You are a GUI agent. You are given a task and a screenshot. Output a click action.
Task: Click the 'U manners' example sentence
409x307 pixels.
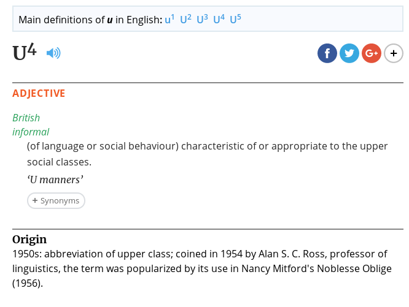click(x=55, y=180)
